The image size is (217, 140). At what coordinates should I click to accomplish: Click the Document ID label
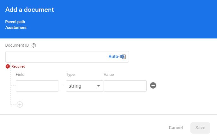(17, 45)
